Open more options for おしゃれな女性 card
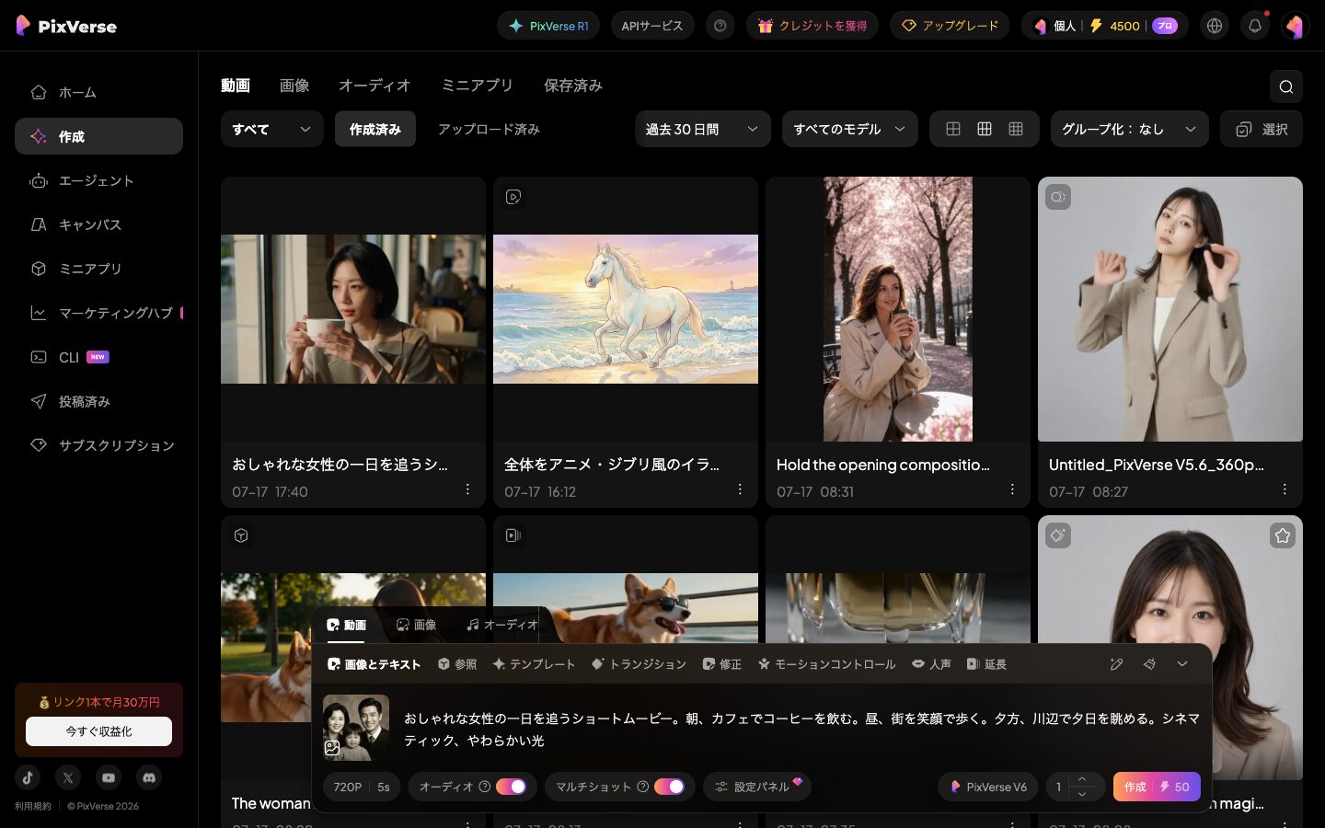The width and height of the screenshot is (1325, 828). (x=467, y=489)
